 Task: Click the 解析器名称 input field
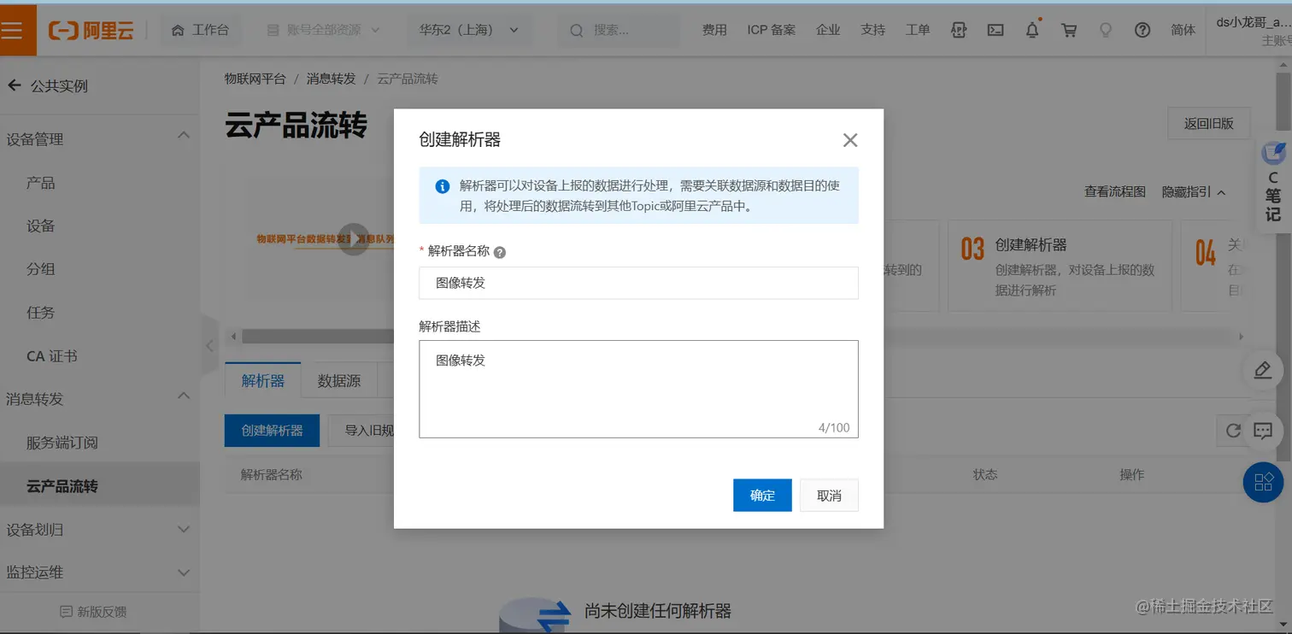coord(637,283)
